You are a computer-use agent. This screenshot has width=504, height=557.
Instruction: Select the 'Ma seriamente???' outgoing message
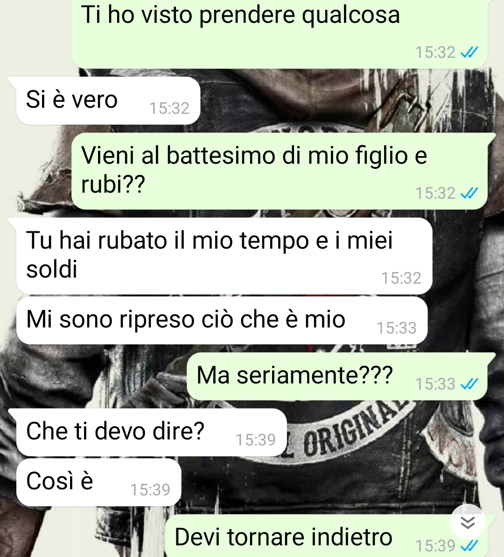point(337,376)
